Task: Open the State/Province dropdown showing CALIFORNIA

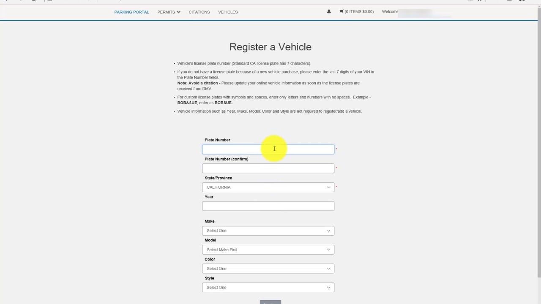Action: (x=268, y=187)
